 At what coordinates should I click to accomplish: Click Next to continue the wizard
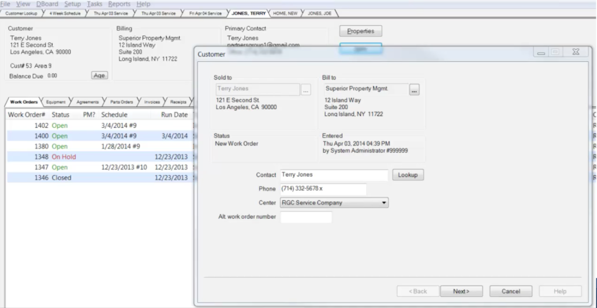[x=461, y=291]
